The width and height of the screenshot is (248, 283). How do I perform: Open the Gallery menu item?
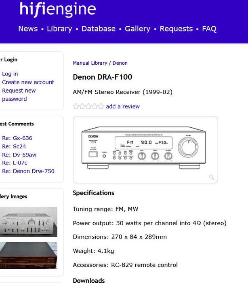(138, 29)
